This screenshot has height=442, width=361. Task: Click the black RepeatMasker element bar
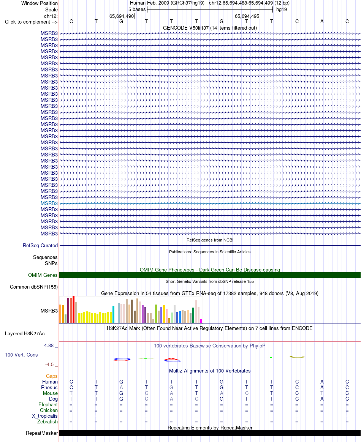click(x=210, y=433)
